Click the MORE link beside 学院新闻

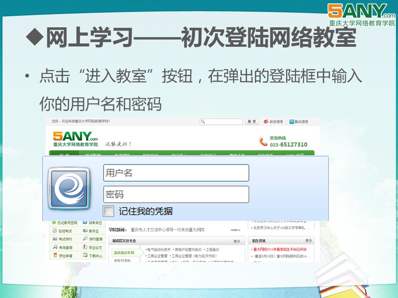pyautogui.click(x=235, y=230)
